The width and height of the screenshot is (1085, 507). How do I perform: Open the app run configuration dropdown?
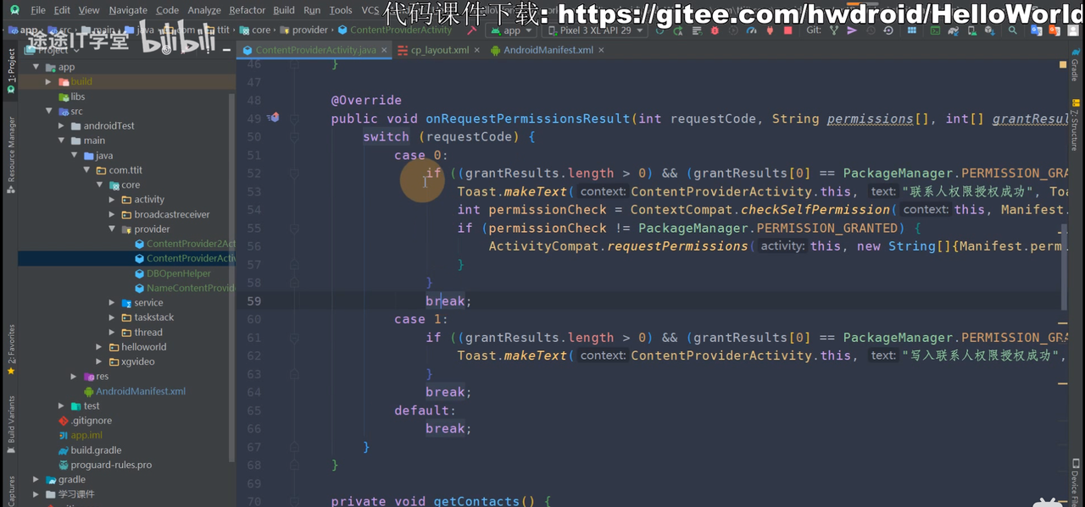coord(511,30)
